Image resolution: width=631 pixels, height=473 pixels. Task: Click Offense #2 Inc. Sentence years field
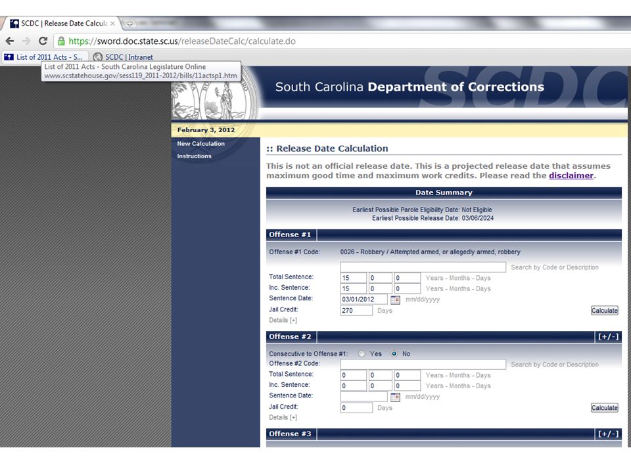point(354,386)
